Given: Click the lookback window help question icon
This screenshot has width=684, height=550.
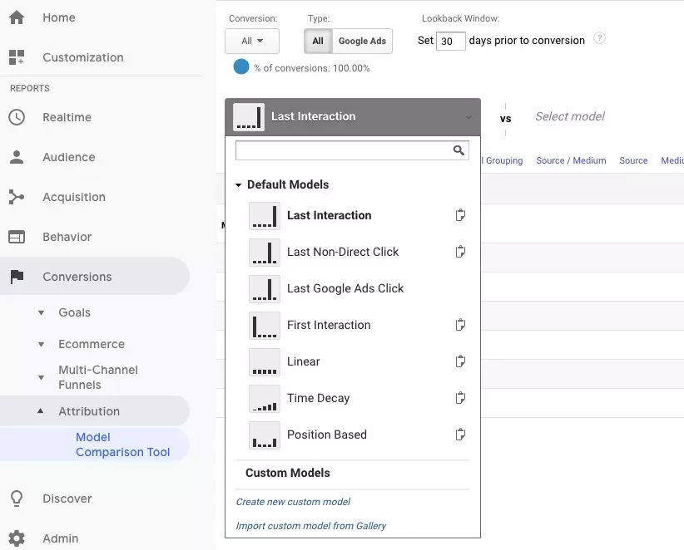Looking at the screenshot, I should [599, 39].
